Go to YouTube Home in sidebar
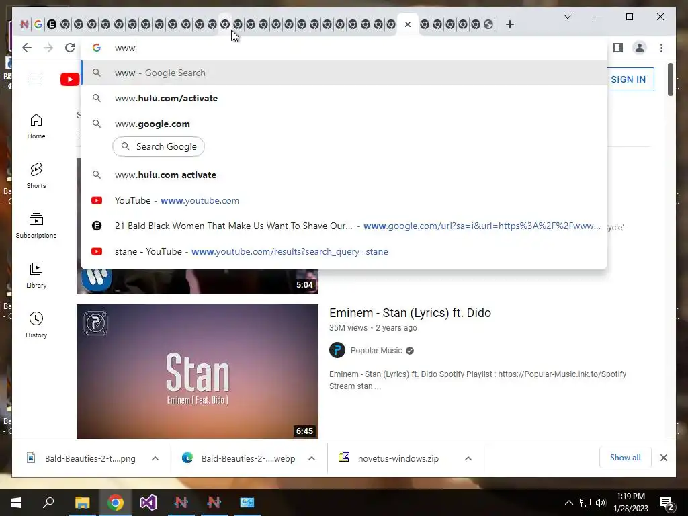This screenshot has width=688, height=516. point(36,126)
